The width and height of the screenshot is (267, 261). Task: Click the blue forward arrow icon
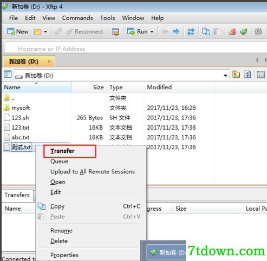coord(176,32)
